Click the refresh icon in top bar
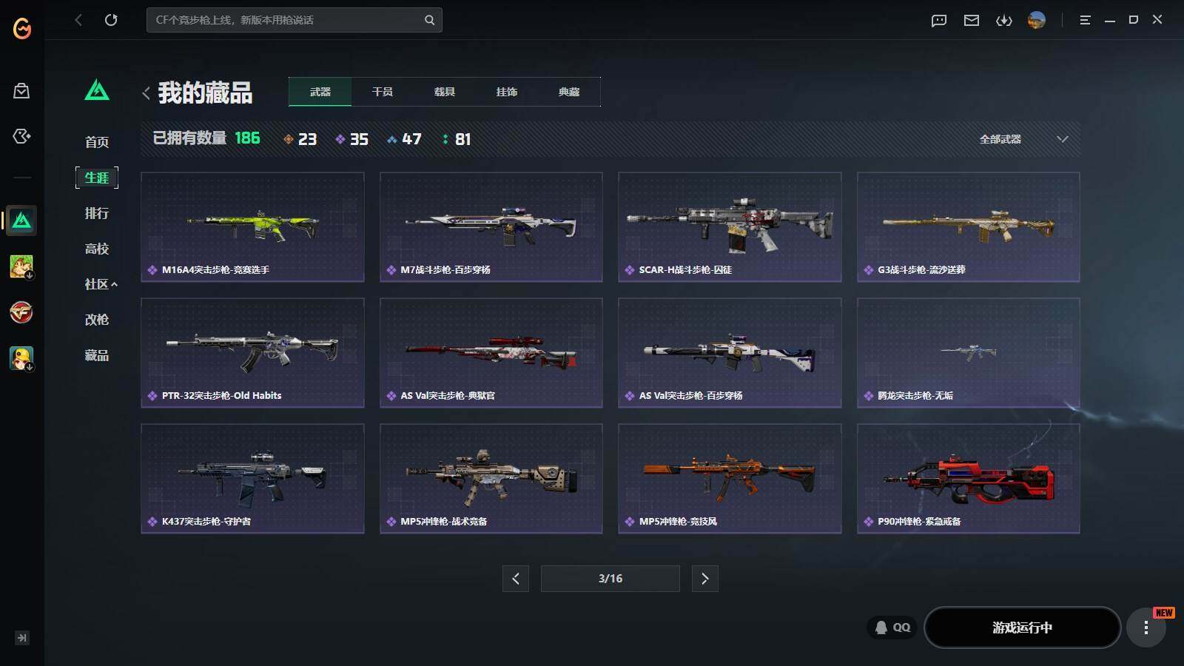The height and width of the screenshot is (666, 1184). tap(111, 20)
